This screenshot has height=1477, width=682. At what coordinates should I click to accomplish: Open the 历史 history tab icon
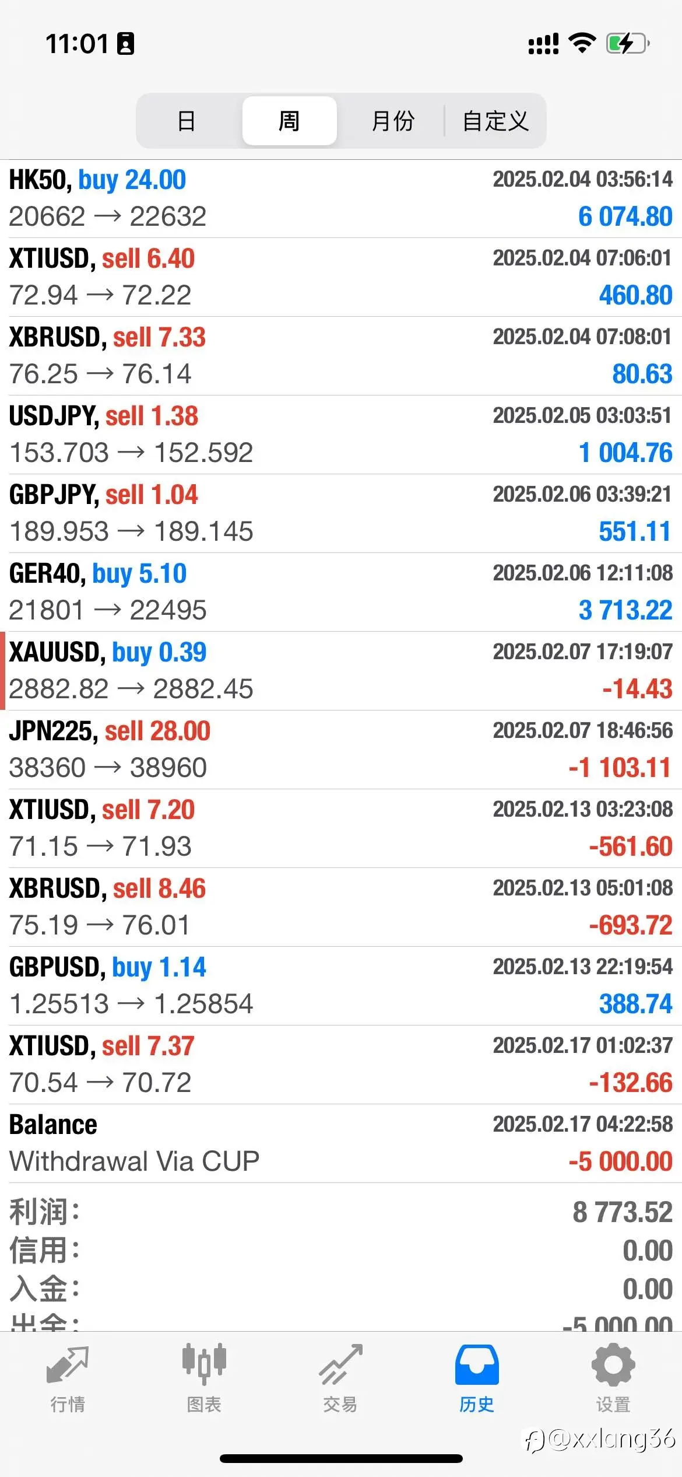pos(477,1366)
